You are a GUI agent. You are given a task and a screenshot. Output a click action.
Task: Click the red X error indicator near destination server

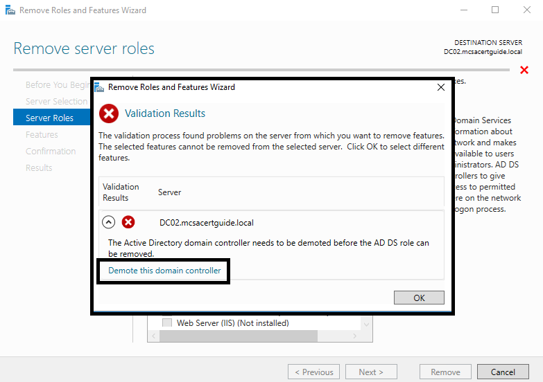click(524, 70)
